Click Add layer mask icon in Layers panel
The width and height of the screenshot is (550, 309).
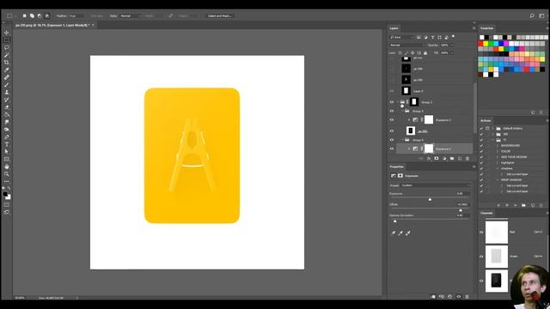pos(437,158)
